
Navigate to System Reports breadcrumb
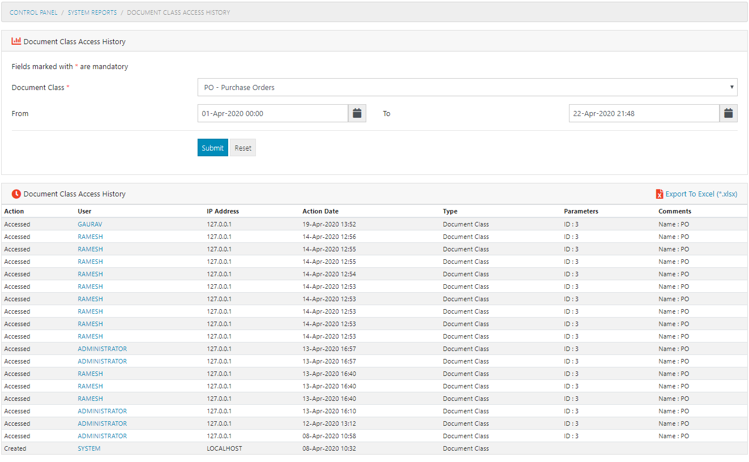(92, 12)
